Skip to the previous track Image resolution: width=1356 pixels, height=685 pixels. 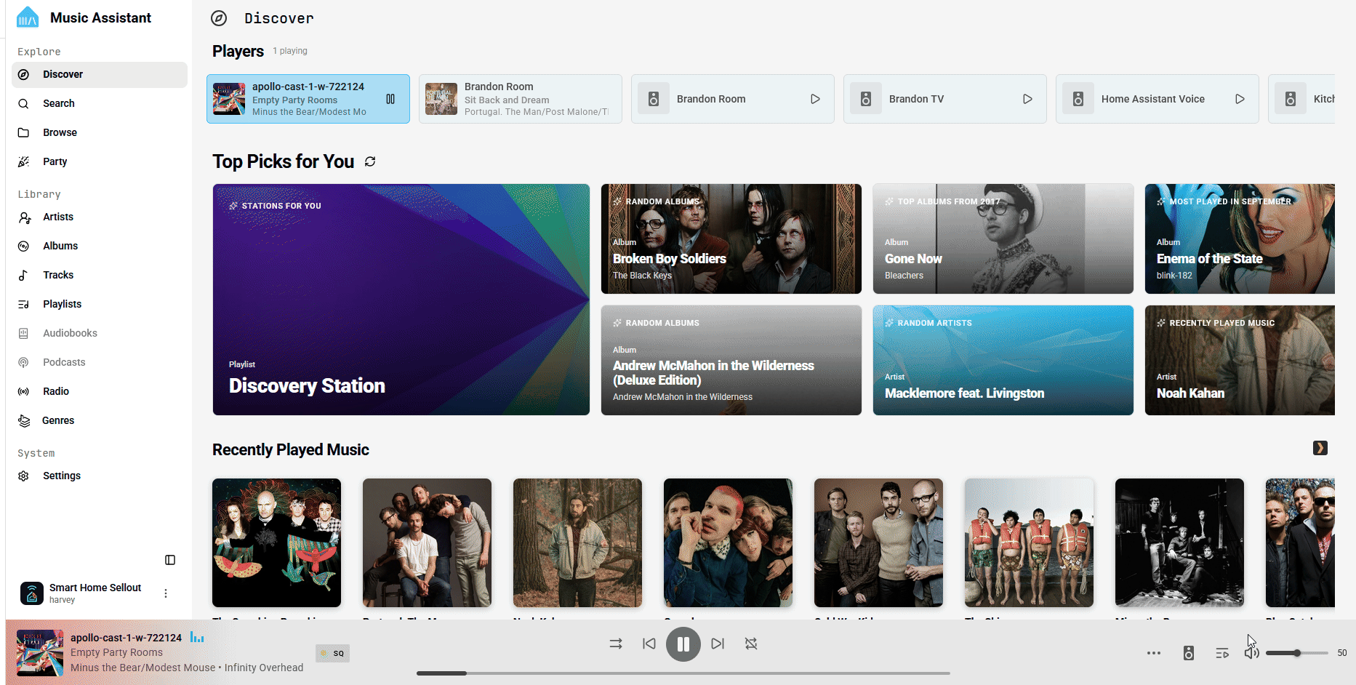tap(649, 644)
